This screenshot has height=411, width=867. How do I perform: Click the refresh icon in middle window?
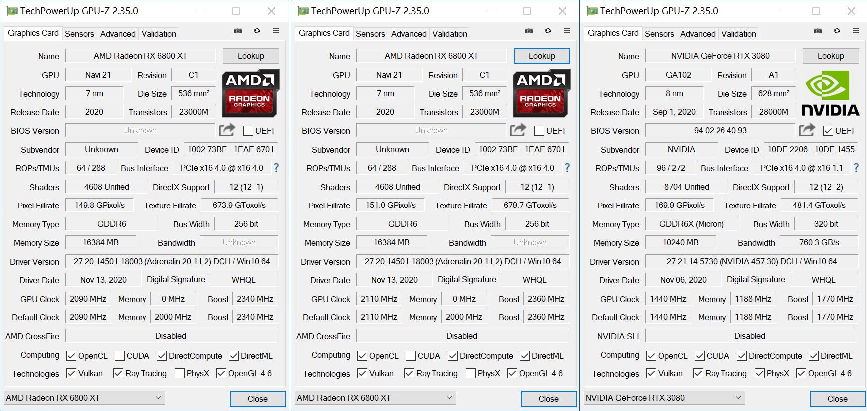click(548, 31)
